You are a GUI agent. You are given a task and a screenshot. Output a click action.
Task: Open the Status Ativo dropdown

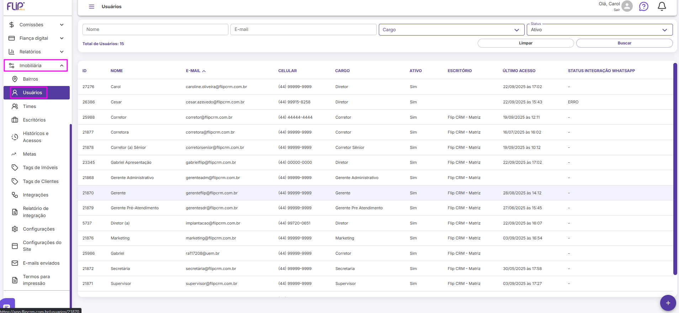[x=600, y=30]
